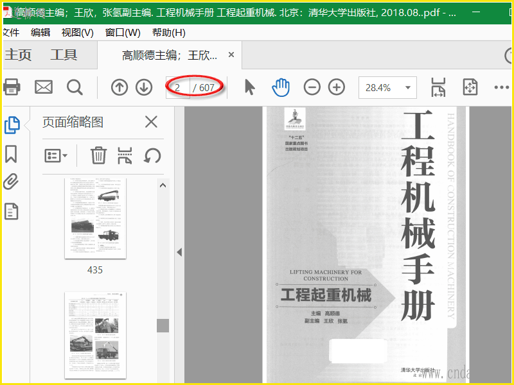Click the 435 page label
Viewport: 514px width, 385px height.
point(95,270)
